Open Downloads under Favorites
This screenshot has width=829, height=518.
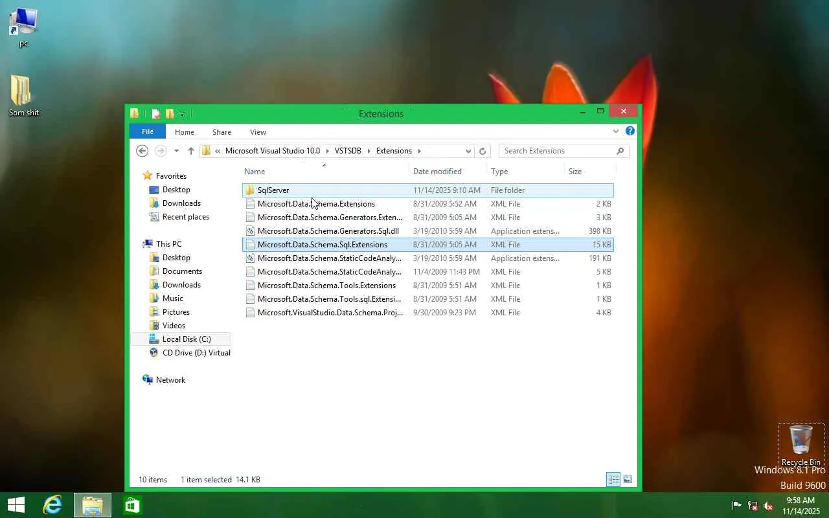coord(181,203)
